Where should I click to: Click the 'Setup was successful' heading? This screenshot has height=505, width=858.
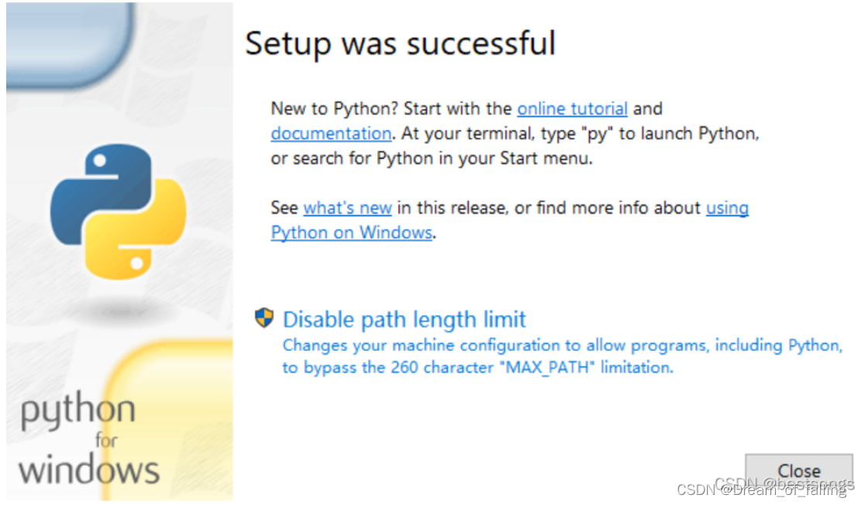400,43
